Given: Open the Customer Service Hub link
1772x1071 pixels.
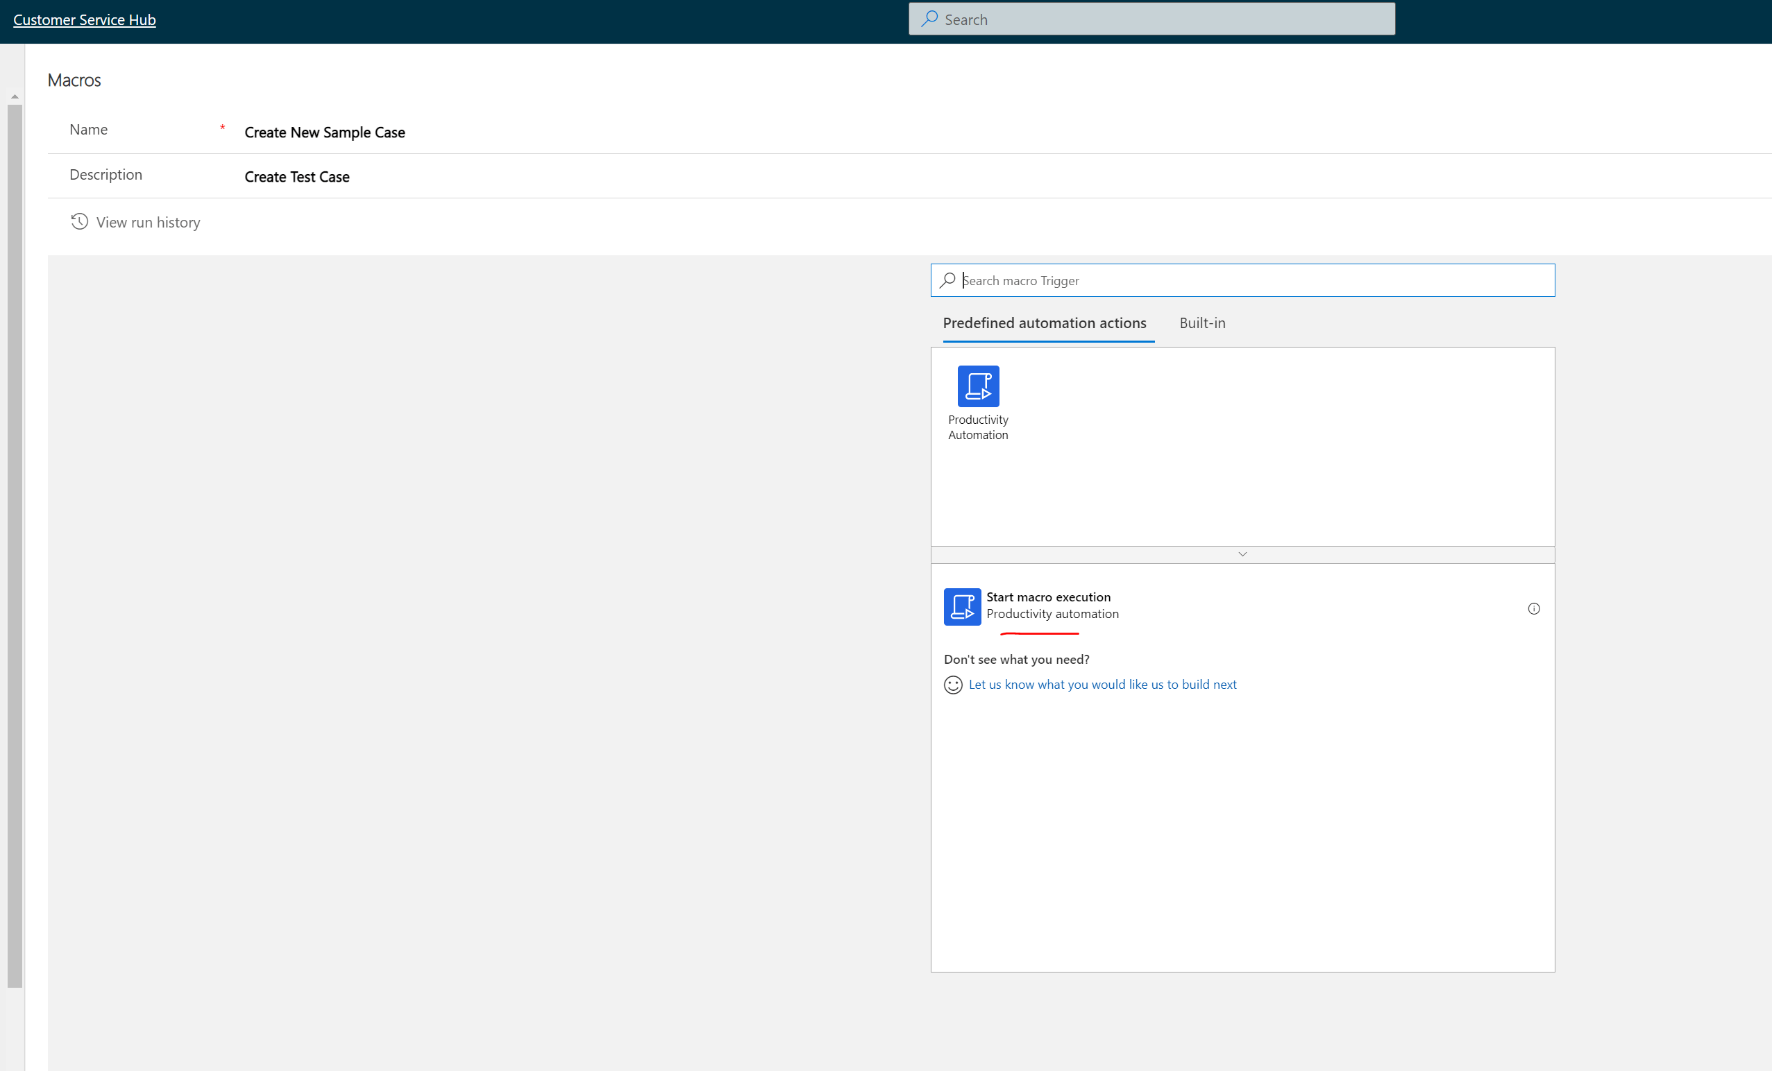Looking at the screenshot, I should click(84, 20).
